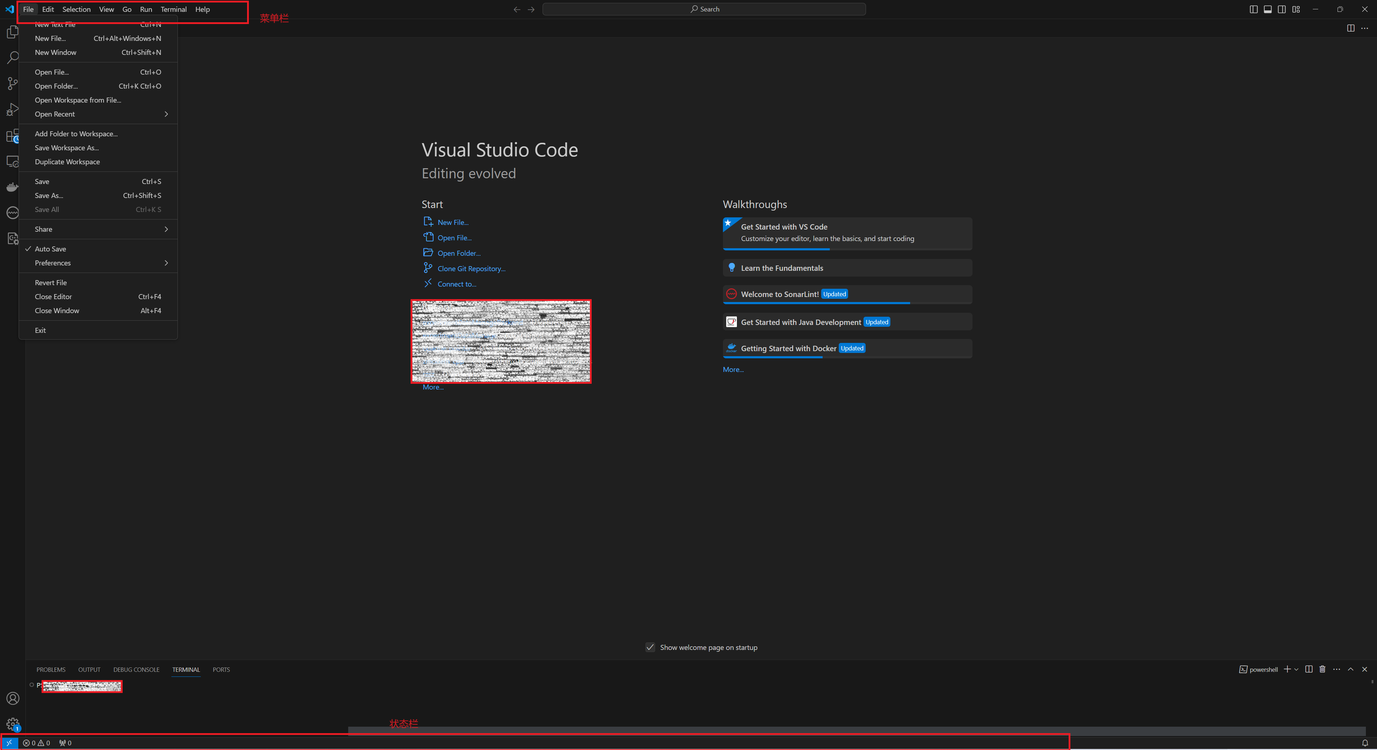This screenshot has height=750, width=1377.
Task: Open the Explorer view in activity bar
Action: (x=12, y=32)
